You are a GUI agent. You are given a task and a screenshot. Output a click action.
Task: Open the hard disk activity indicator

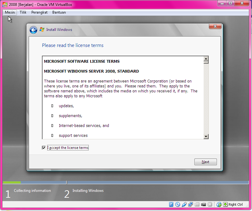171,205
